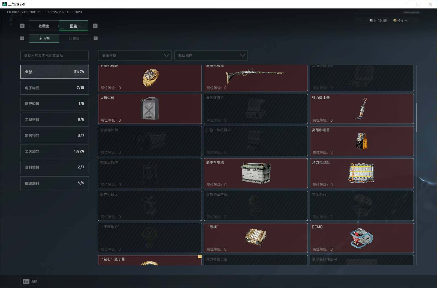437x288 pixels.
Task: Click the plus icon beside 45
Action: coord(406,20)
